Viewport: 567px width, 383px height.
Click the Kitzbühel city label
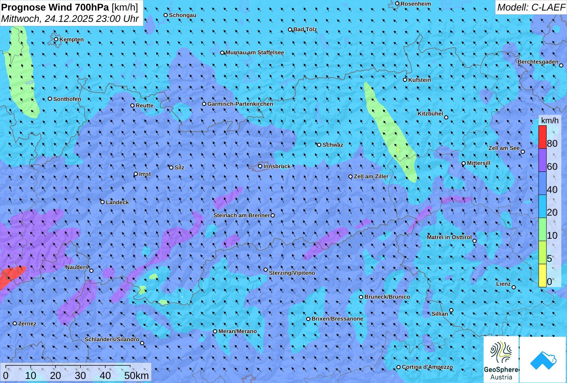pyautogui.click(x=430, y=114)
